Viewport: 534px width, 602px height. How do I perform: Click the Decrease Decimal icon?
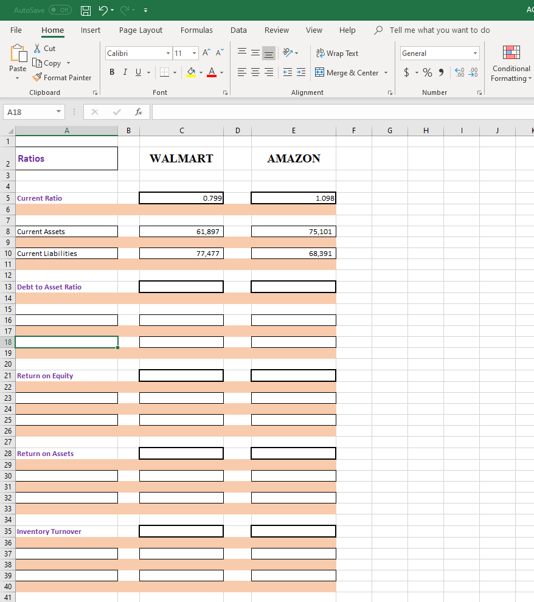tap(474, 72)
